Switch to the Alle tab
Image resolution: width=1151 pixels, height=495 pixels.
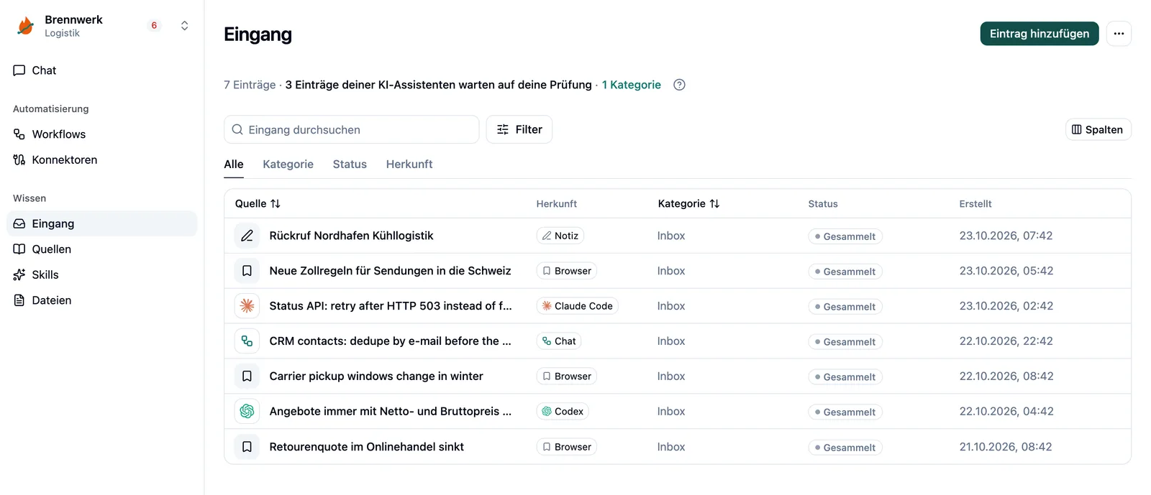234,165
